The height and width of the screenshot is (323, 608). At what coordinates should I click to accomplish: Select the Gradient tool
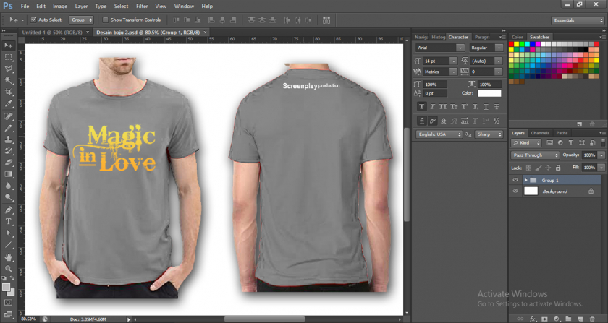[x=8, y=174]
